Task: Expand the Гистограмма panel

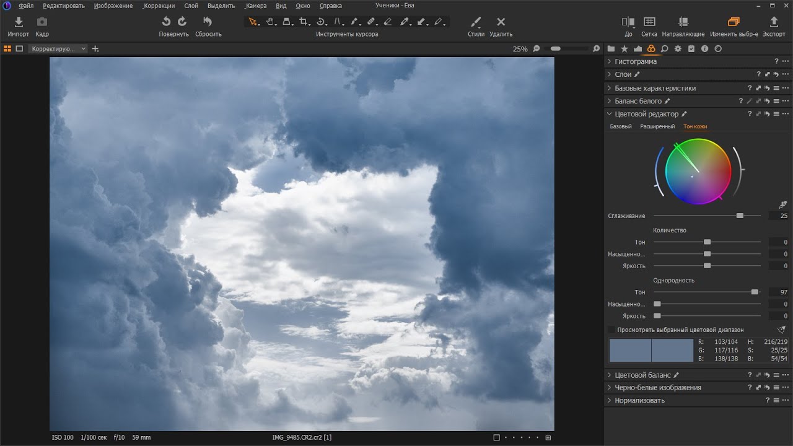Action: coord(609,61)
